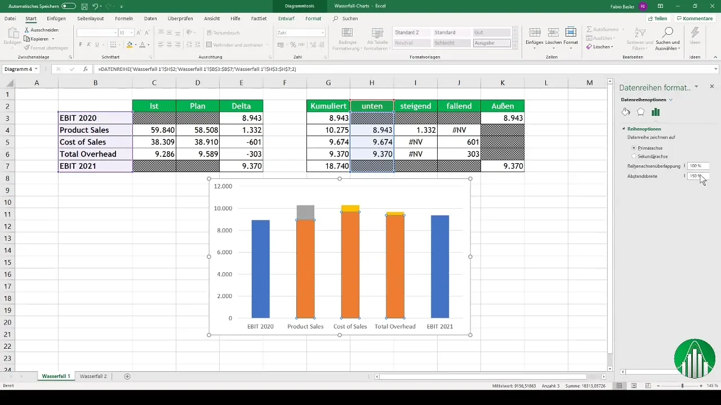Viewport: 721px width, 405px height.
Task: Apply the Gut cell style
Action: pyautogui.click(x=492, y=33)
